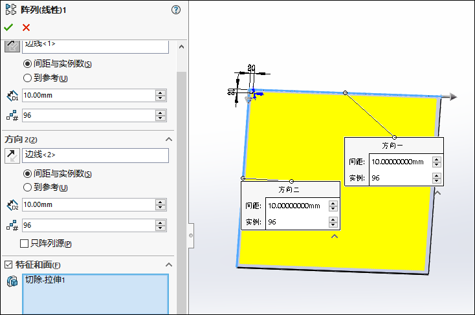Open help with the question mark icon
The width and height of the screenshot is (475, 315).
tap(175, 10)
